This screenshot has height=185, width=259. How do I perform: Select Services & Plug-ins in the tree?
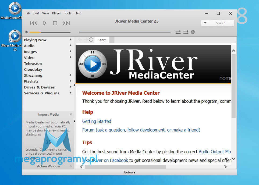point(42,93)
